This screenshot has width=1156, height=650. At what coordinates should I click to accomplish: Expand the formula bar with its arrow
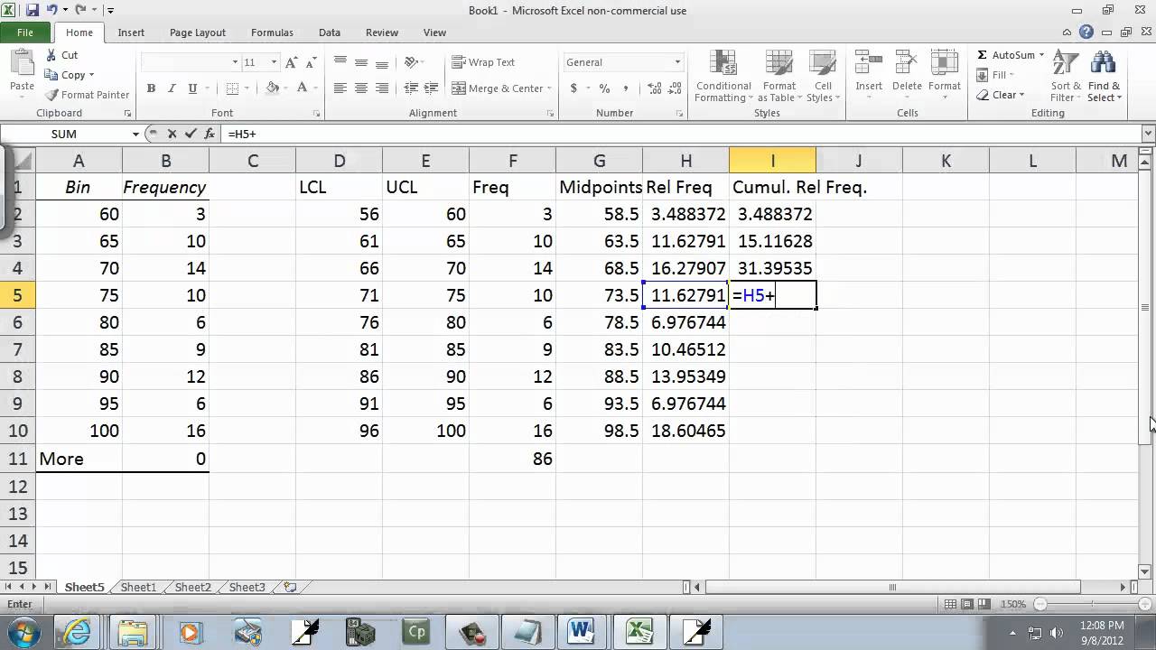click(x=1148, y=134)
